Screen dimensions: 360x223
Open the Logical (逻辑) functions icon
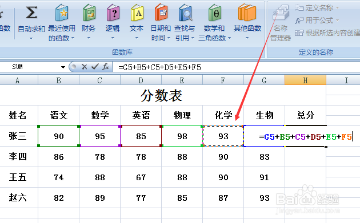click(x=113, y=13)
